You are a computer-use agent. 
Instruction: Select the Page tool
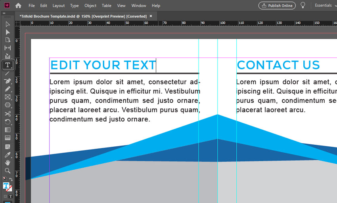[x=8, y=40]
